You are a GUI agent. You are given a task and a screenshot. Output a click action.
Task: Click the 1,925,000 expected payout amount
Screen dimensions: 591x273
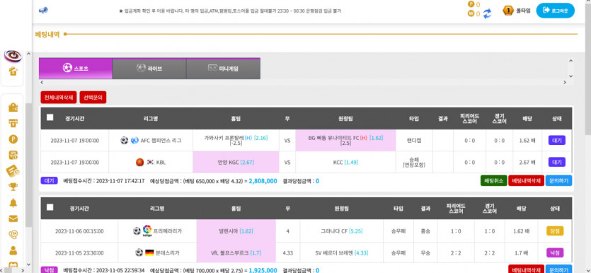point(263,270)
